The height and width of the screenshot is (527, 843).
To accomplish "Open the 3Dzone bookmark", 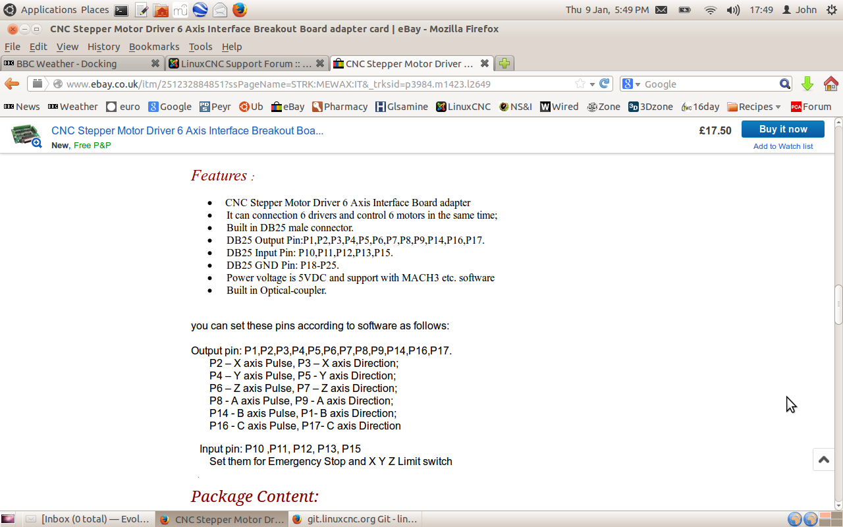I will [651, 107].
